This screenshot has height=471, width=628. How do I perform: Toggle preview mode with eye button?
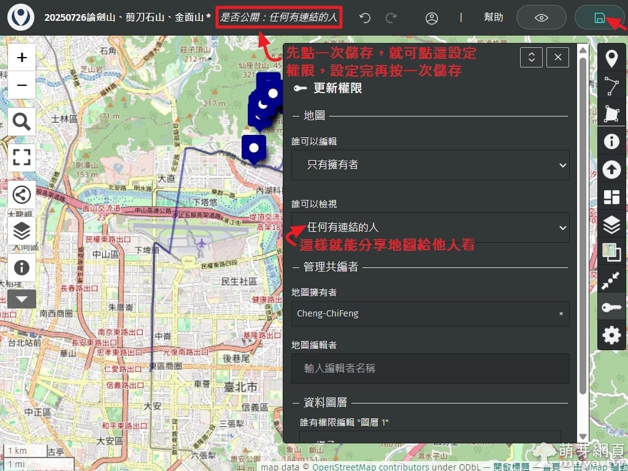[x=541, y=18]
